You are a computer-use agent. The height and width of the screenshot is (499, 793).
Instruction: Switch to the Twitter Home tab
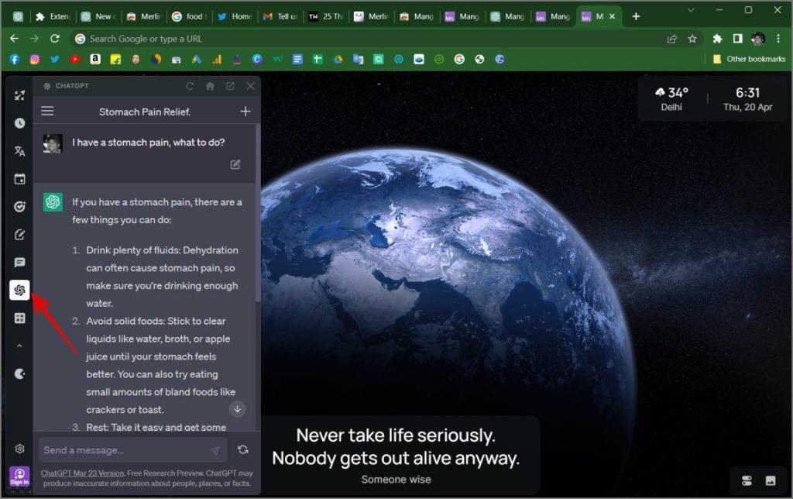click(235, 17)
